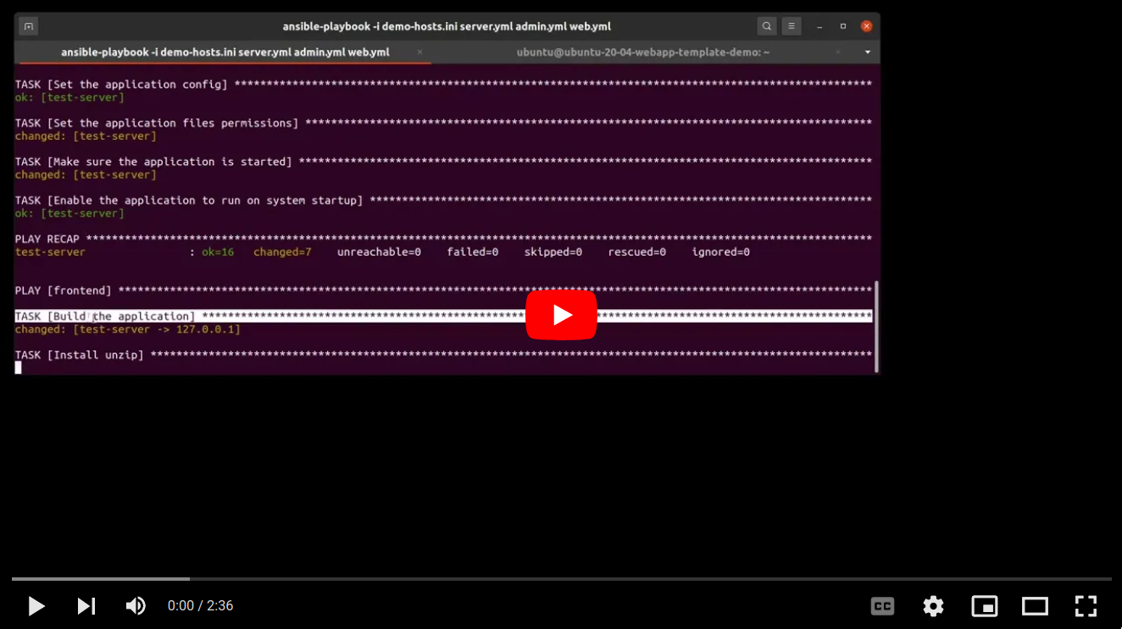This screenshot has width=1122, height=629.
Task: Click the "test-server" host name in recap
Action: click(x=50, y=252)
